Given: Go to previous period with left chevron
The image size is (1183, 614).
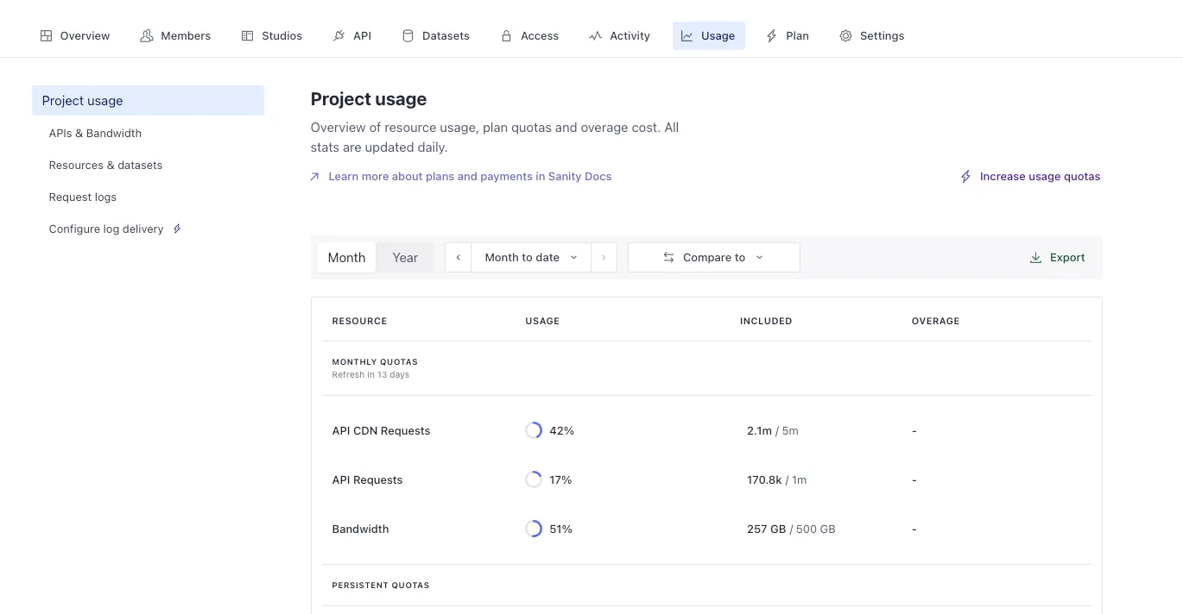Looking at the screenshot, I should (458, 258).
